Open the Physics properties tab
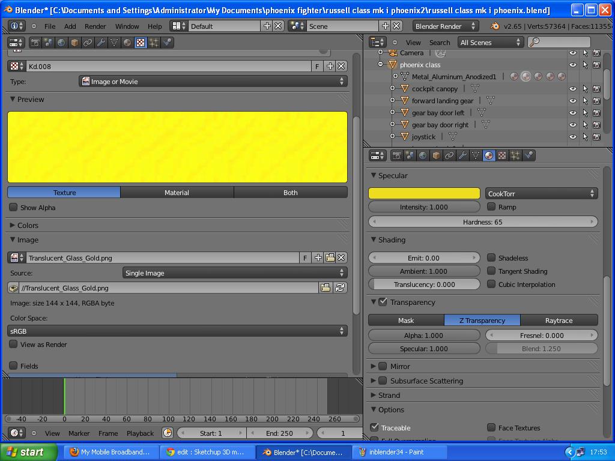 (x=529, y=155)
